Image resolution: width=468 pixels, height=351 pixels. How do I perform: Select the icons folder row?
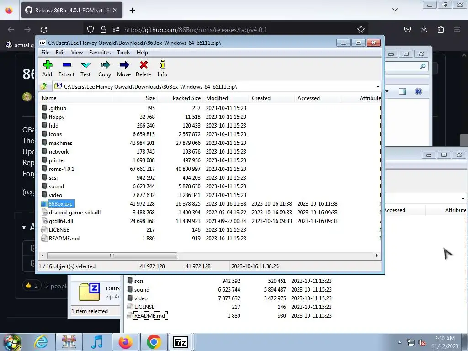[209, 134]
